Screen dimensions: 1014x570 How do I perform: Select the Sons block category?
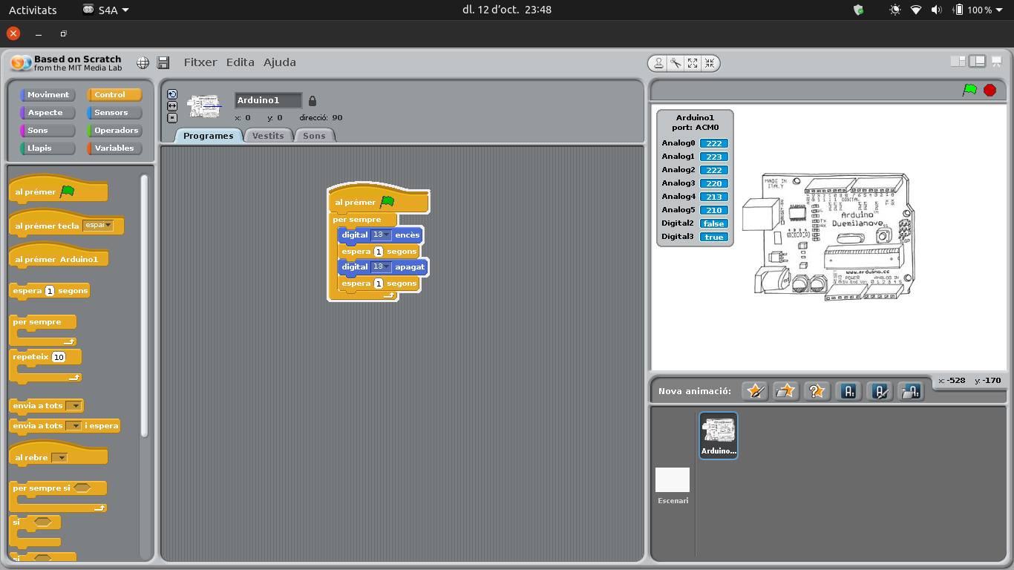[x=48, y=131]
